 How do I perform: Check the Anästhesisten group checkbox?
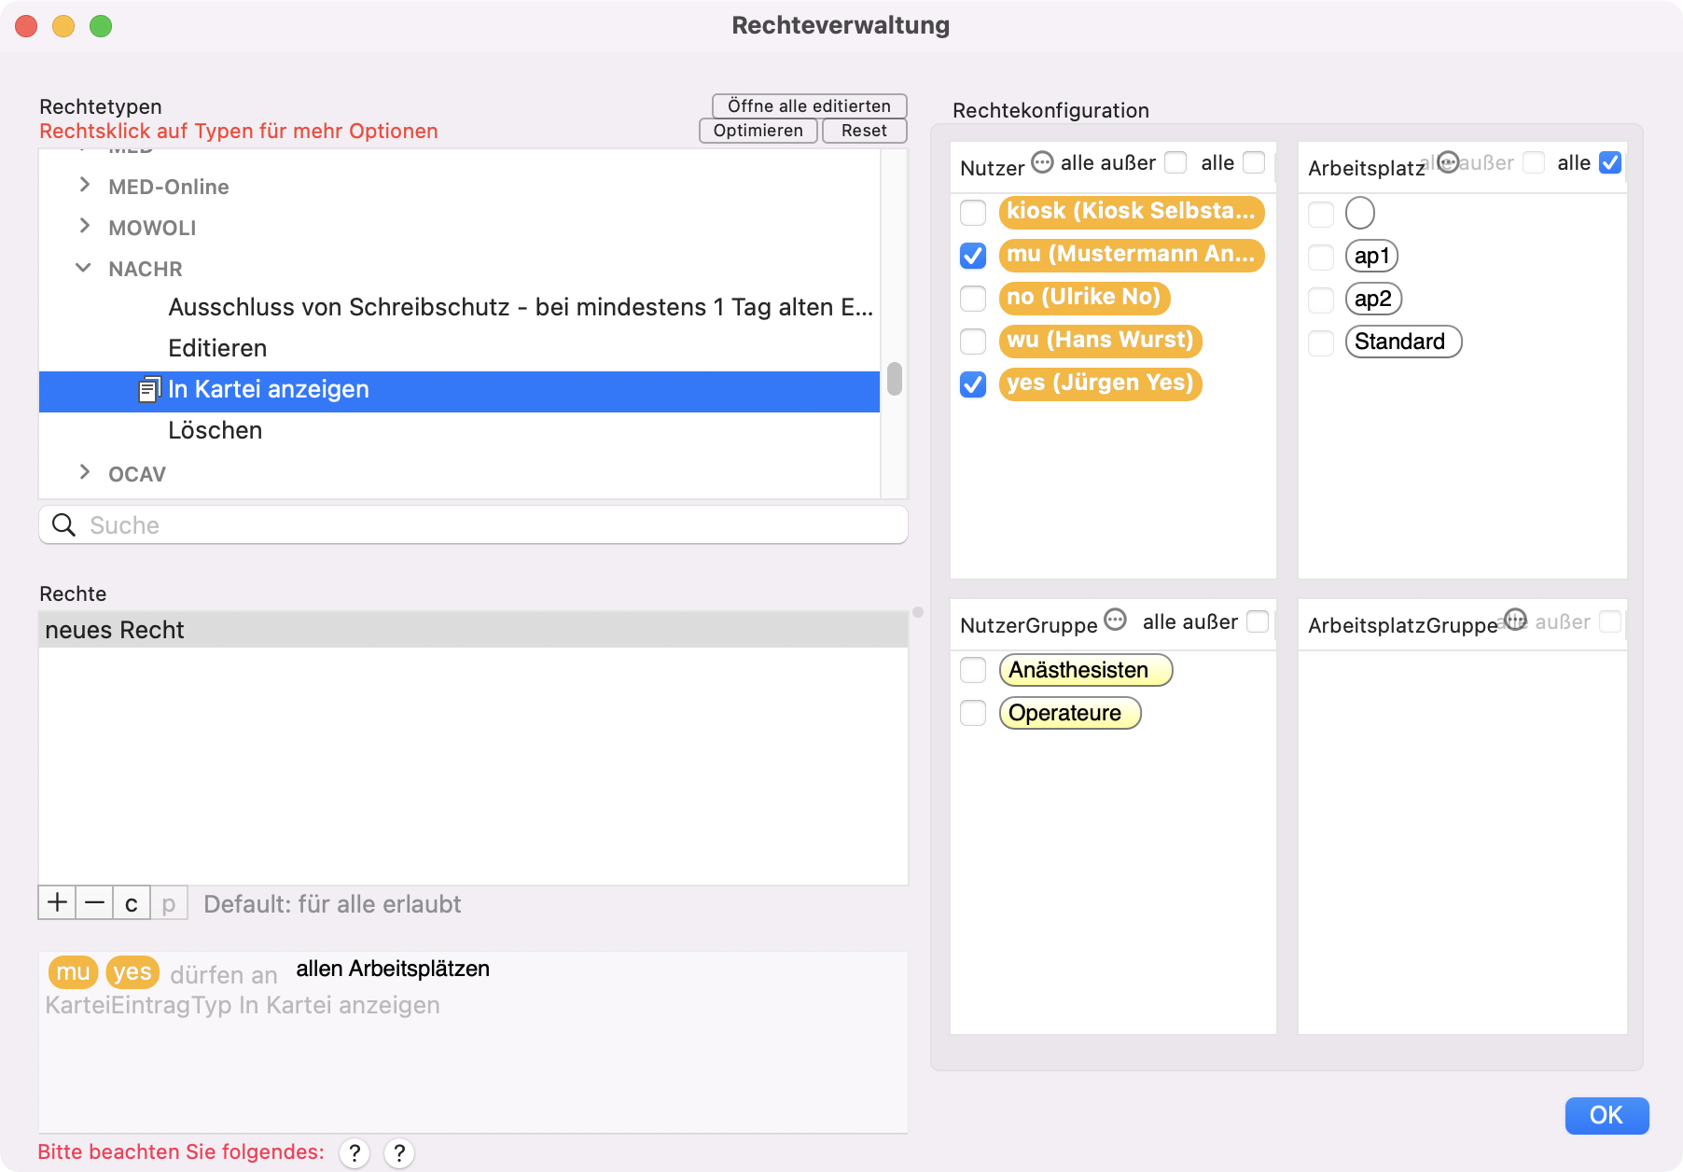tap(973, 670)
